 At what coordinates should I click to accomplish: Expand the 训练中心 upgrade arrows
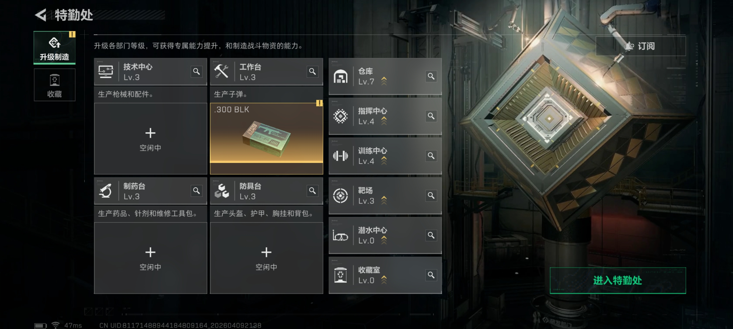[384, 161]
